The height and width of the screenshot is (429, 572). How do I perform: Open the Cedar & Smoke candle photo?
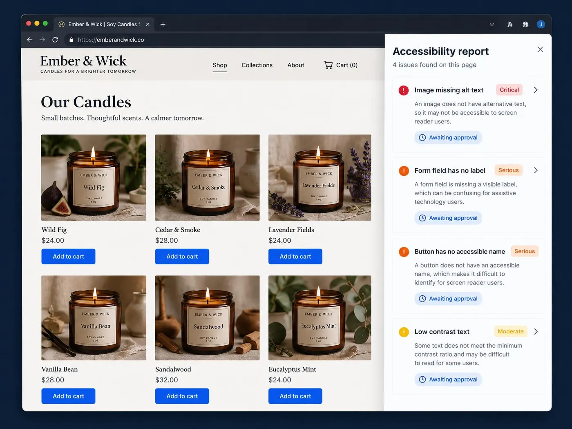[207, 178]
